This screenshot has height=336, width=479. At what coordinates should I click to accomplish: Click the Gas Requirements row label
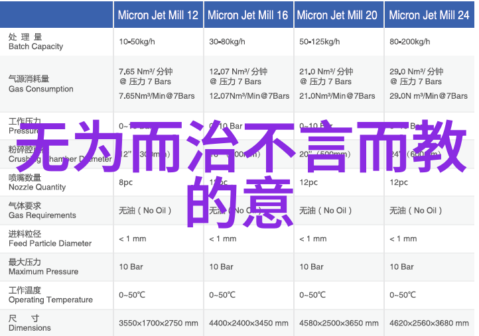(42, 211)
